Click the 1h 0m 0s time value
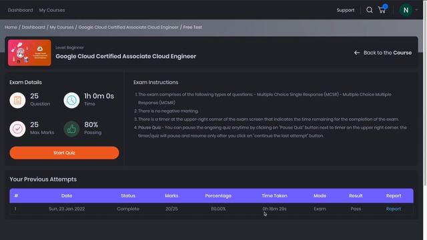Screen dimensions: 427x240 pos(99,96)
